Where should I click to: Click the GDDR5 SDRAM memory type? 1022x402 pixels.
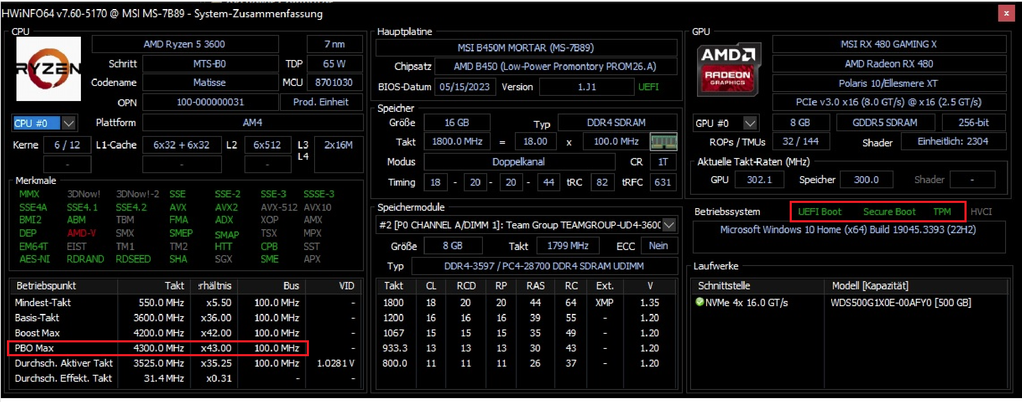coord(885,123)
